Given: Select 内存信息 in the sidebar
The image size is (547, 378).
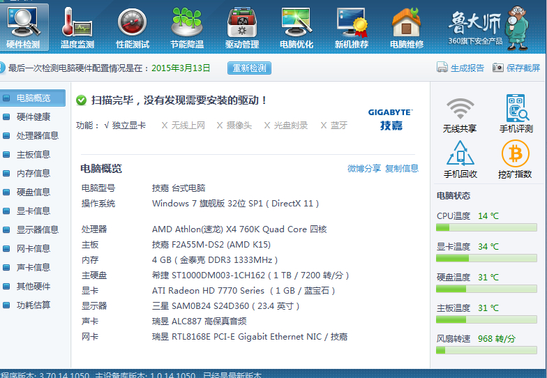Looking at the screenshot, I should pyautogui.click(x=33, y=173).
